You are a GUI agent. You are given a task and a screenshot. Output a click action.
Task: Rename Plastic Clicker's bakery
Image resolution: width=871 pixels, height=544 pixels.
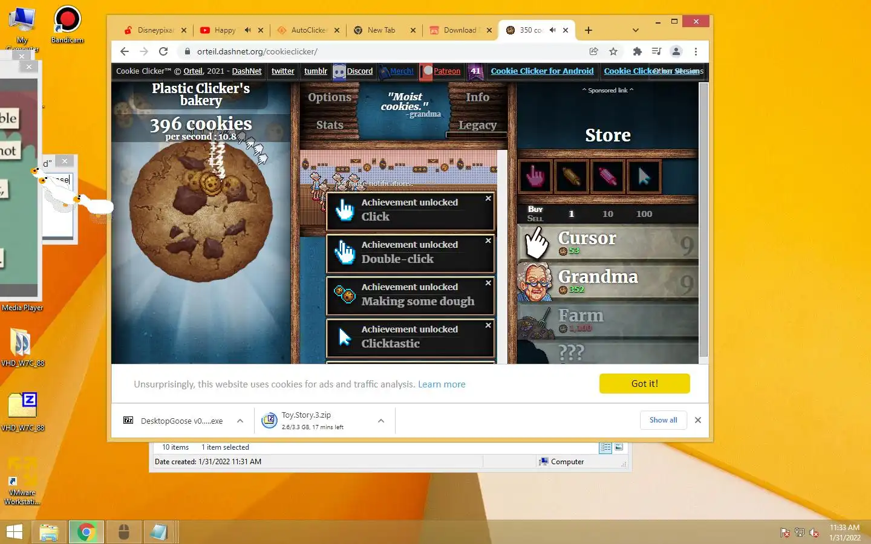201,94
